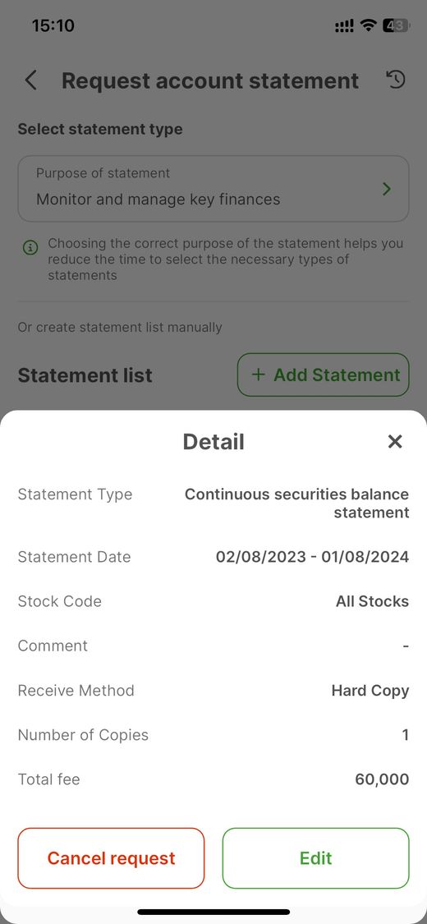Expand the Purpose of statement chevron
The height and width of the screenshot is (924, 427).
coord(387,189)
